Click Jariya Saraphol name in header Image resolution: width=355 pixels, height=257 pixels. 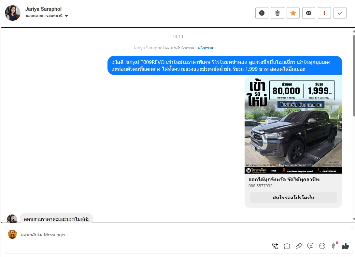43,9
